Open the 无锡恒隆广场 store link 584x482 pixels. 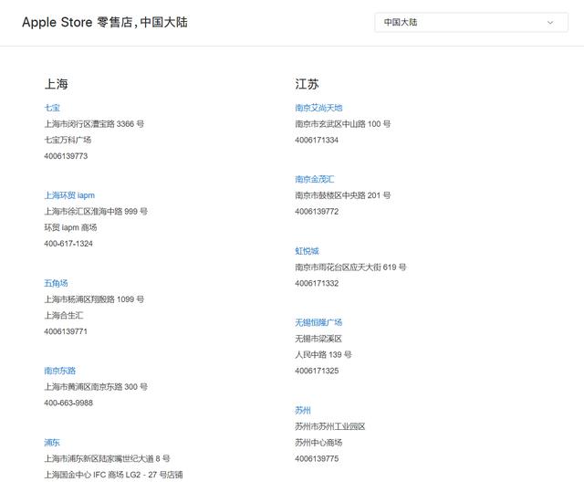click(x=318, y=322)
